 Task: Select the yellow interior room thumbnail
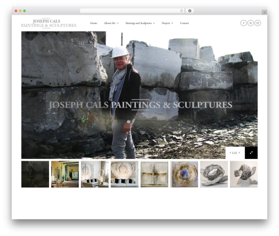click(x=65, y=174)
